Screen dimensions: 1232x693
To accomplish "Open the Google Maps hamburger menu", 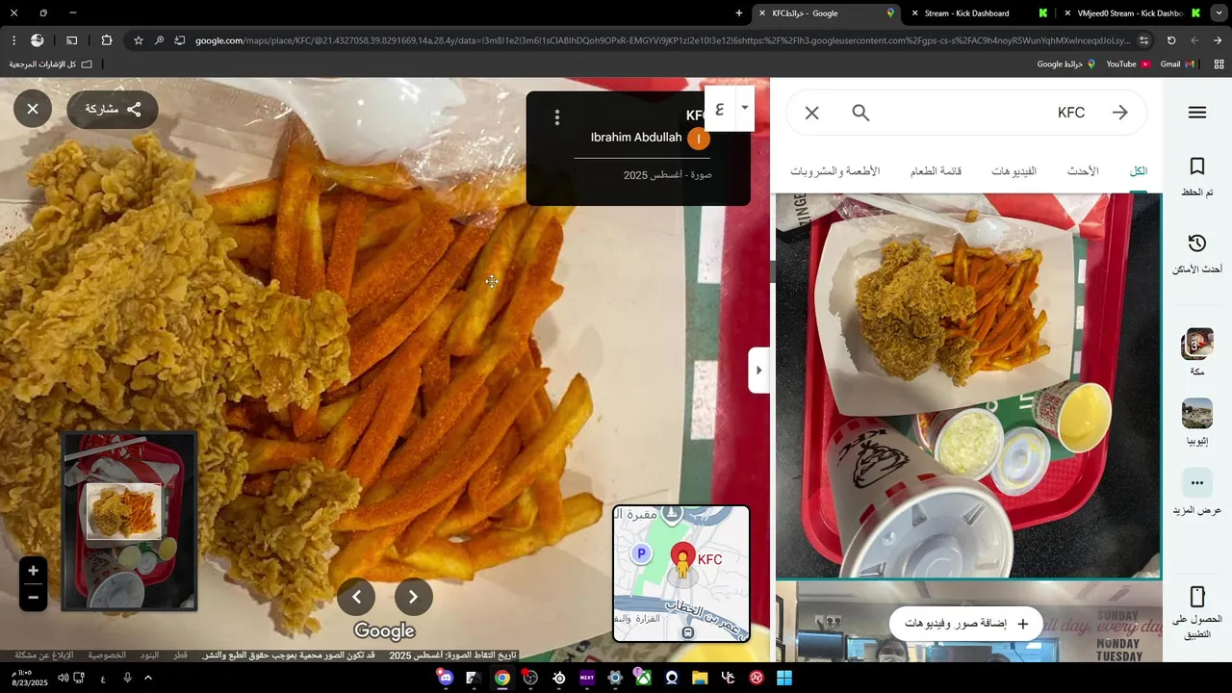I will pos(1197,113).
